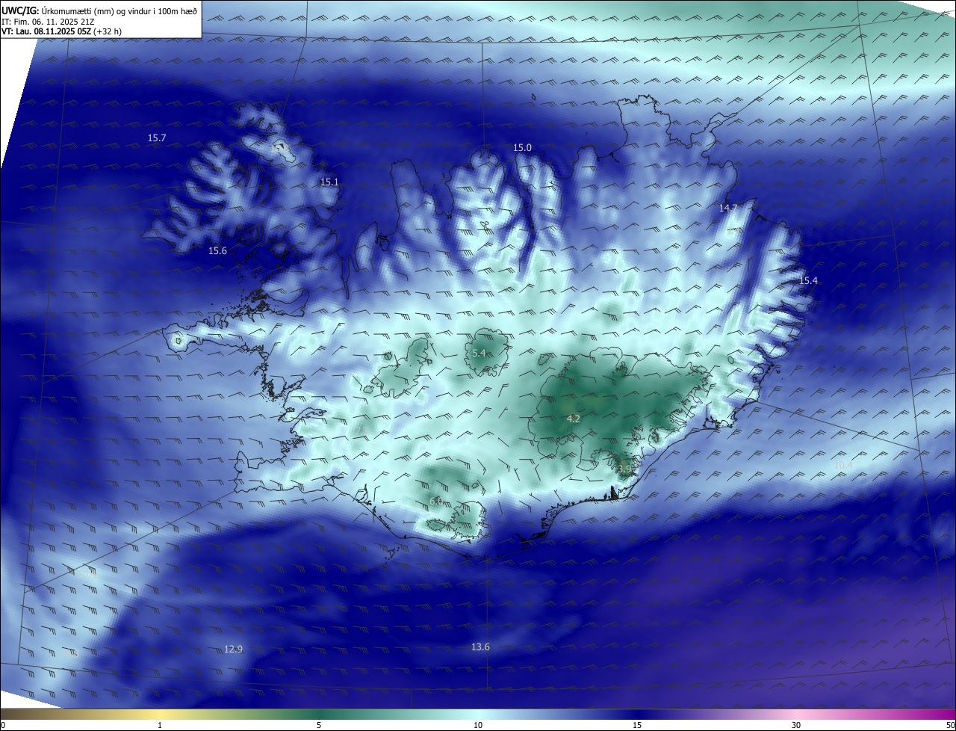Select the 10.4 value southeast of Iceland

click(843, 465)
